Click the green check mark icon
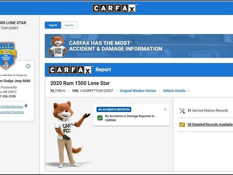The image size is (233, 175). (x=100, y=118)
